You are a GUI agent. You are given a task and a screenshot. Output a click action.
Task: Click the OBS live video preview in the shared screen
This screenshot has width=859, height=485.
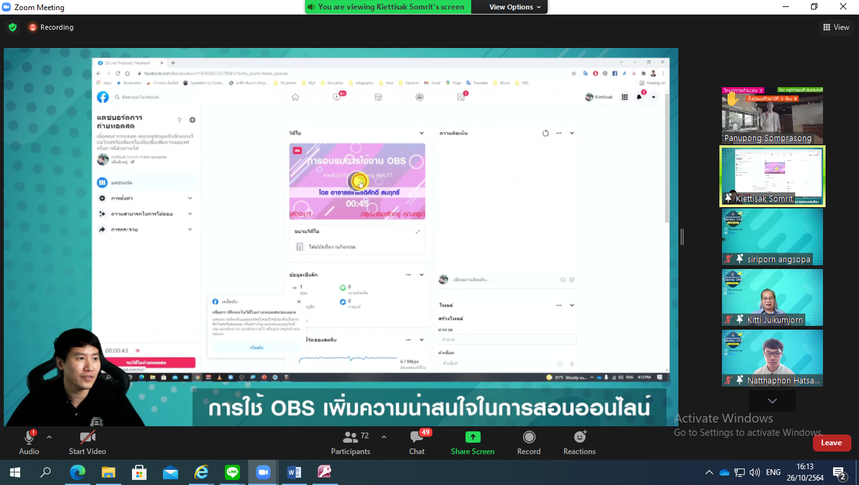coord(357,181)
